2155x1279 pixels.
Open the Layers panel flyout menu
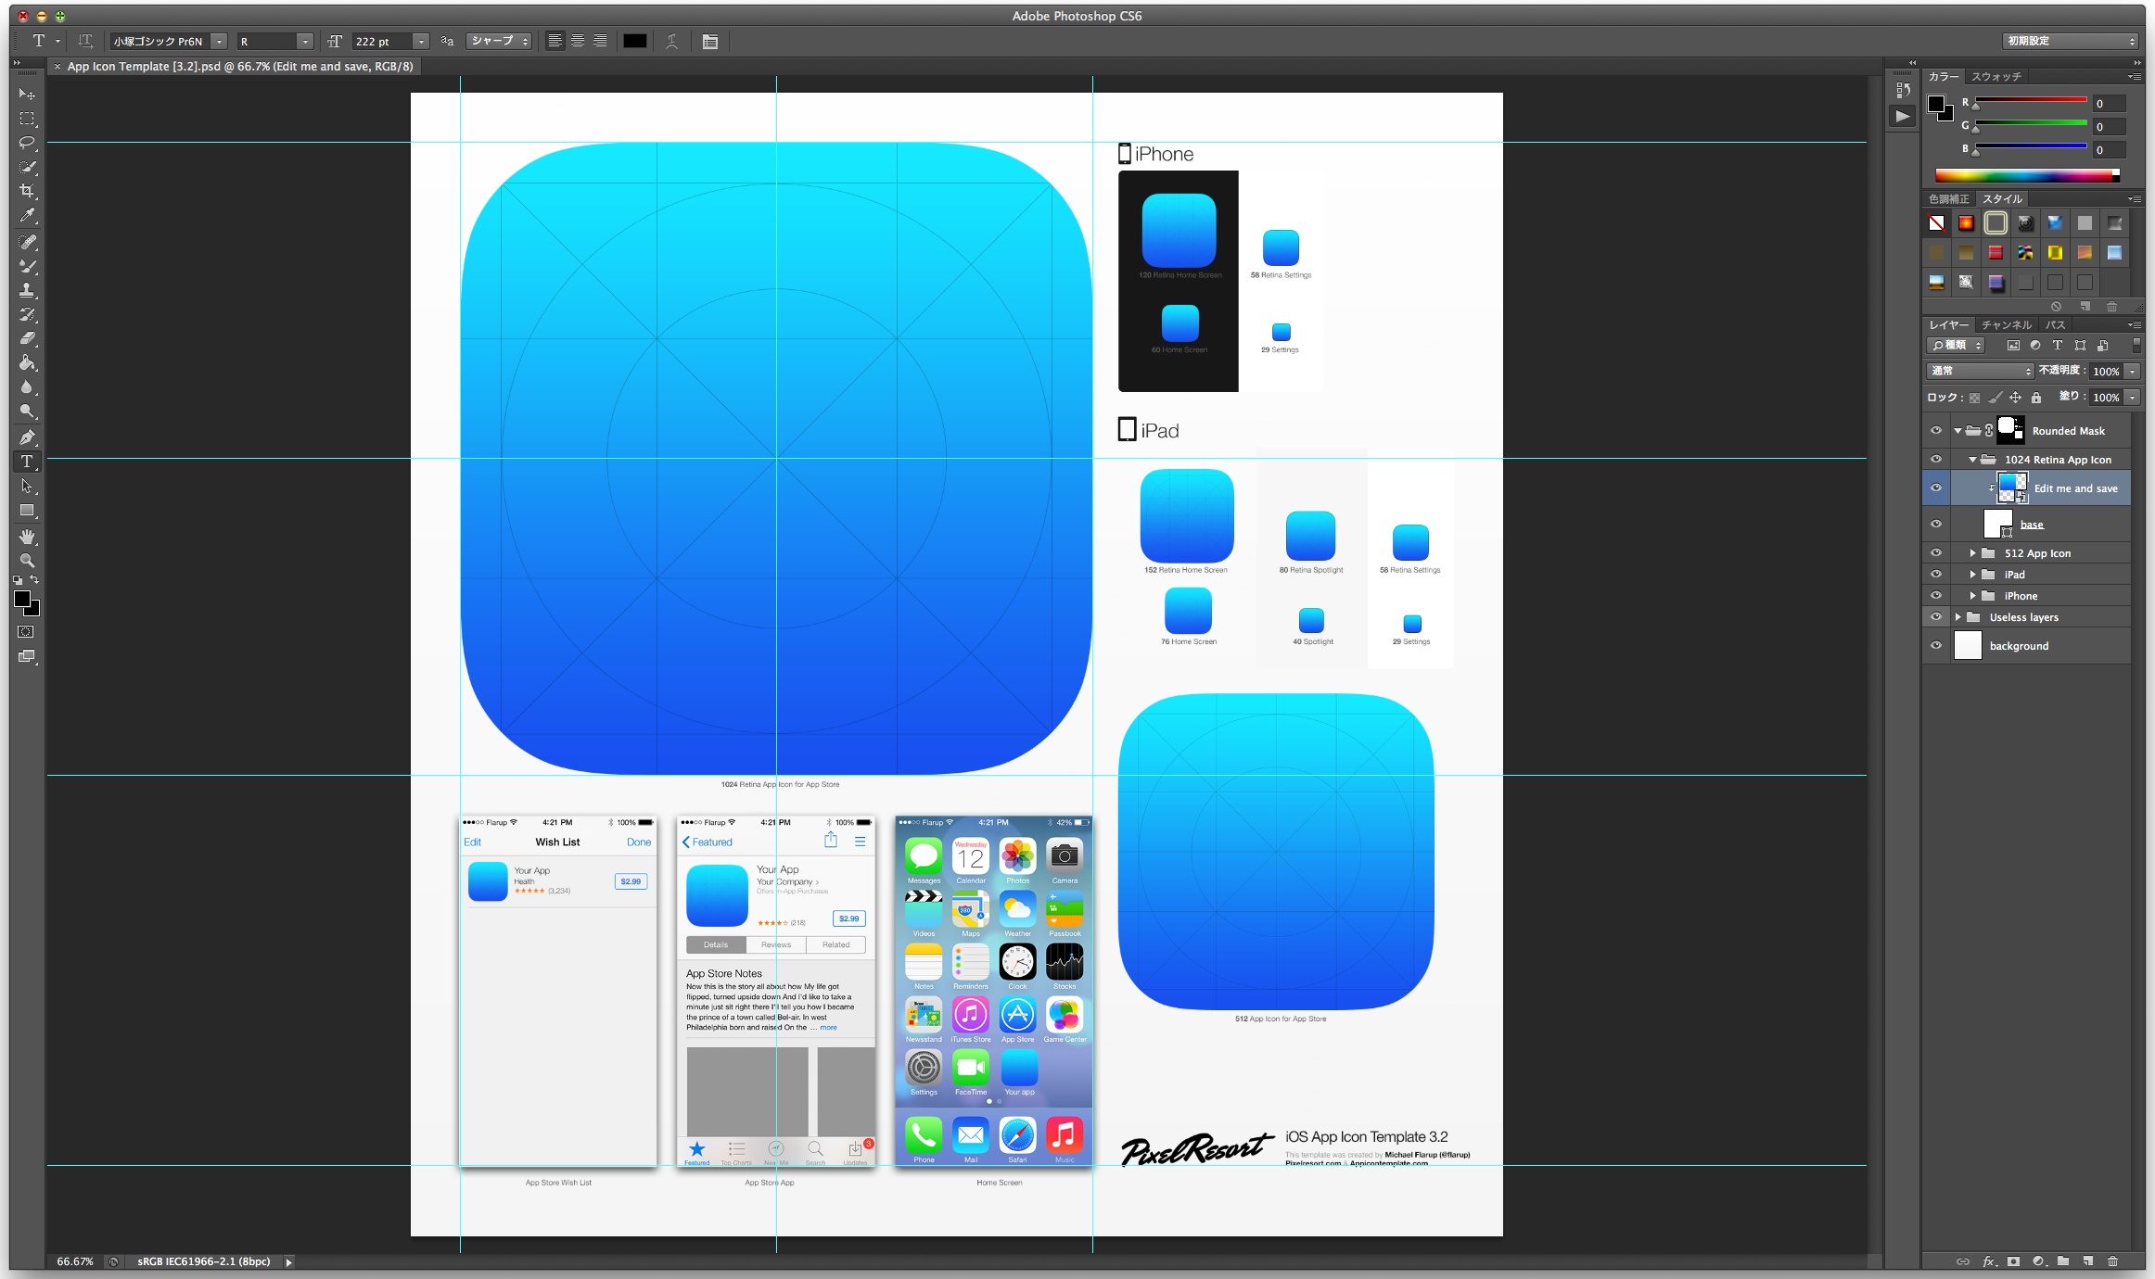pos(2135,325)
